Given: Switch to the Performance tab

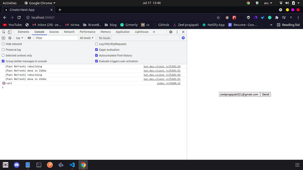Looking at the screenshot, I should pyautogui.click(x=88, y=32).
